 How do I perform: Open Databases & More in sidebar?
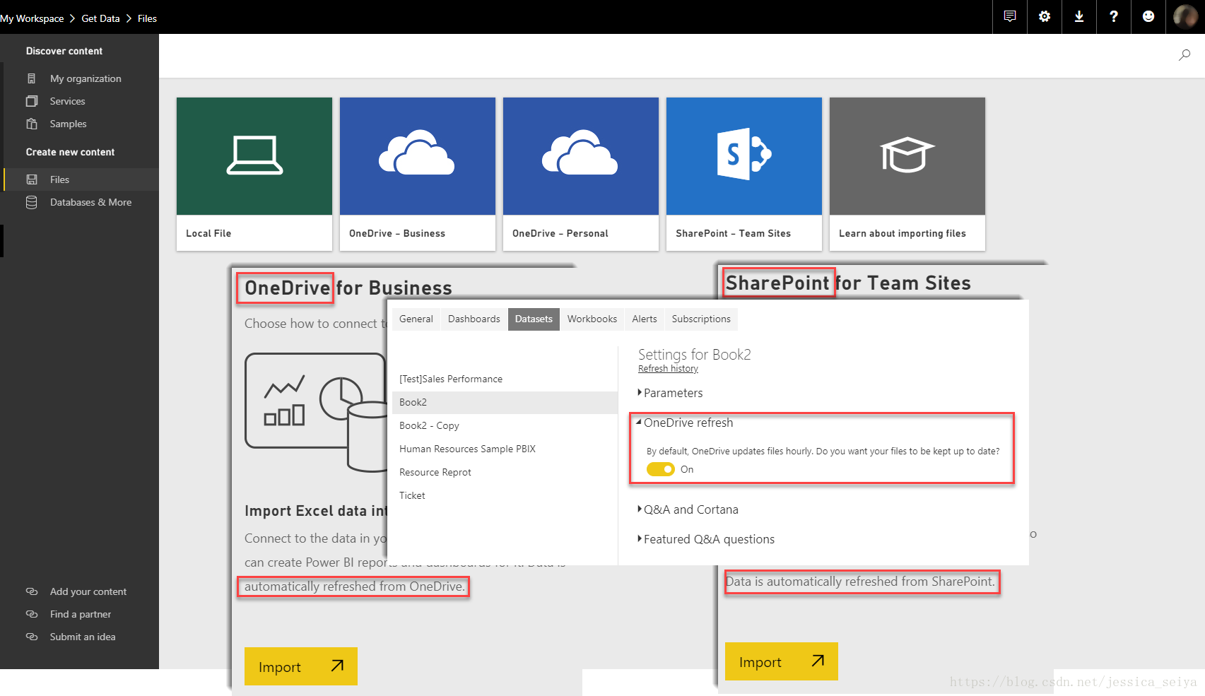(x=90, y=202)
